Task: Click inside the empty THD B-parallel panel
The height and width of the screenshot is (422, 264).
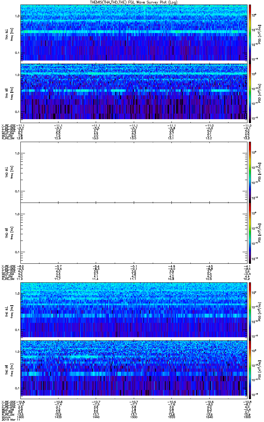Action: [x=134, y=233]
